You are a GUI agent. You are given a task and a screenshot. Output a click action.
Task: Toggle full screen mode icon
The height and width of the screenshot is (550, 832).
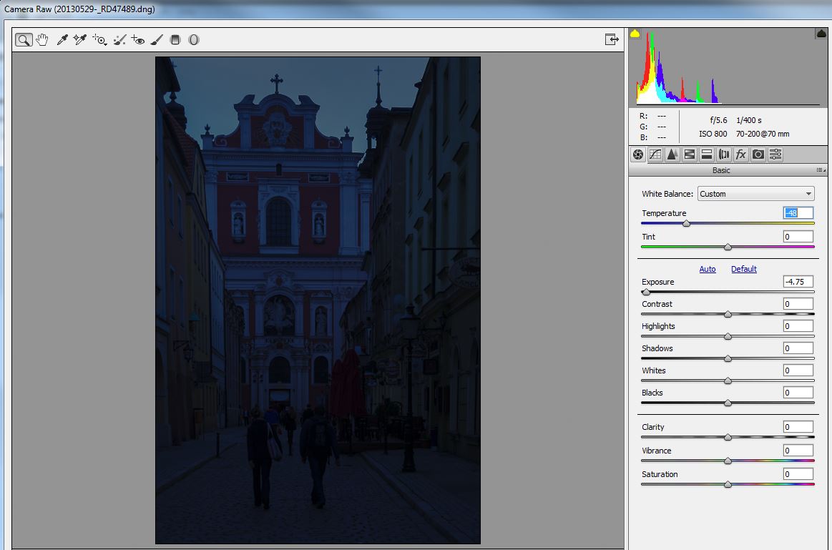pyautogui.click(x=611, y=39)
